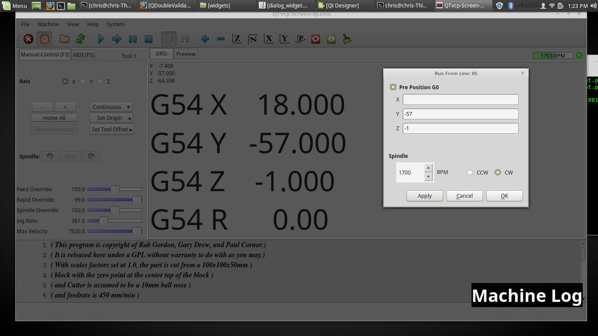598x336 pixels.
Task: Open the Bluetooth tray icon
Action: pos(511,6)
